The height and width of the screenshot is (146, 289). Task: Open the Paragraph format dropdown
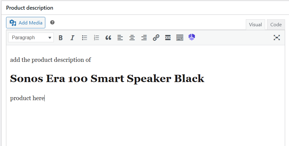pyautogui.click(x=31, y=38)
